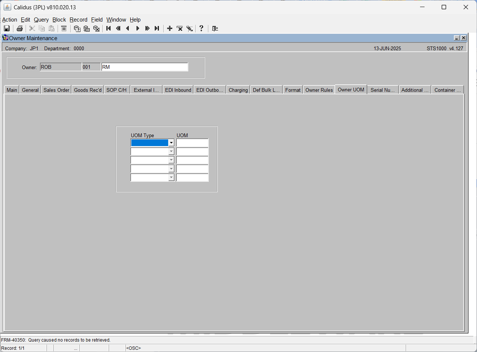Open the Block menu

(59, 20)
